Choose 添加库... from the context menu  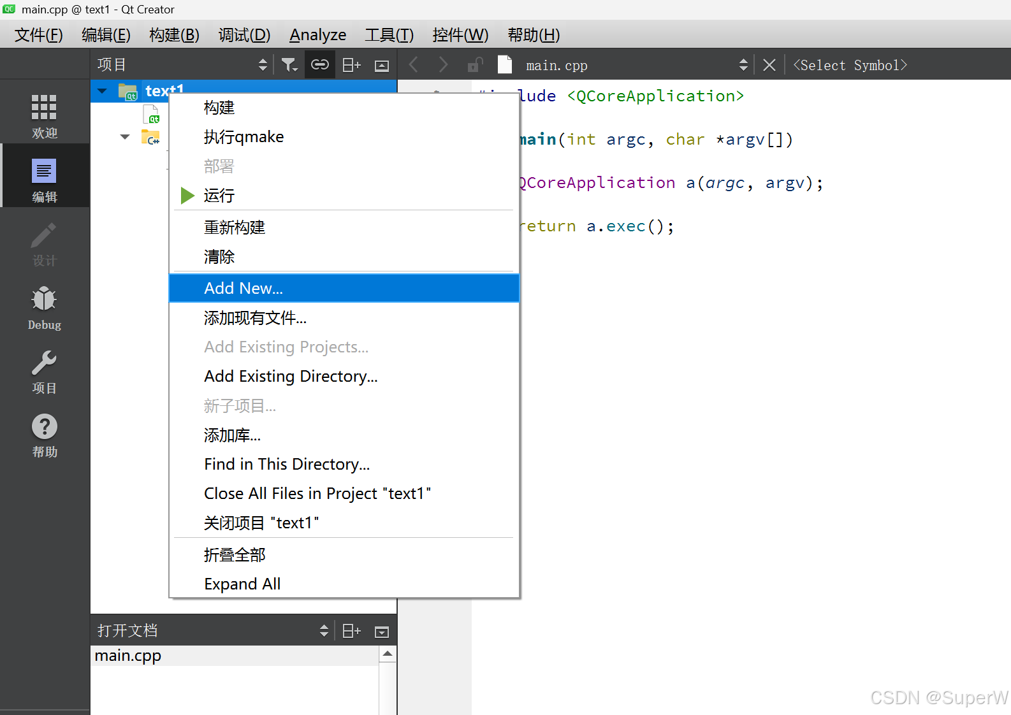344,435
